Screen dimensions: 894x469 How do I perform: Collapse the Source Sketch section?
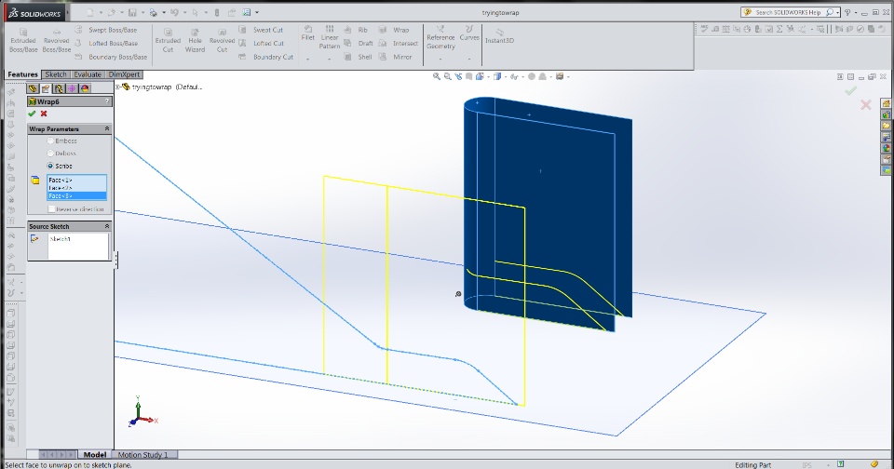click(x=106, y=226)
